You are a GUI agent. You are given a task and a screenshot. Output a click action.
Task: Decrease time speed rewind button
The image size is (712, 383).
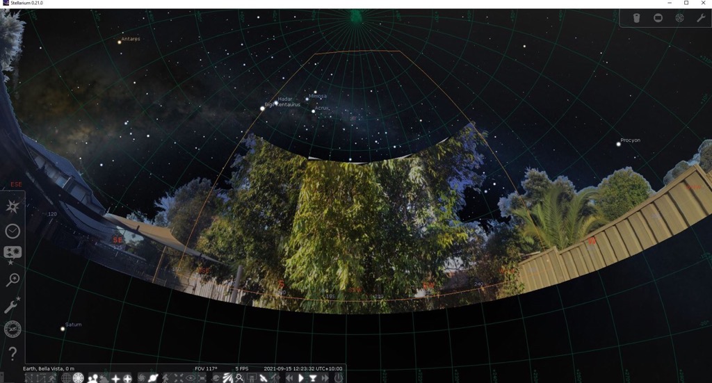click(x=289, y=377)
